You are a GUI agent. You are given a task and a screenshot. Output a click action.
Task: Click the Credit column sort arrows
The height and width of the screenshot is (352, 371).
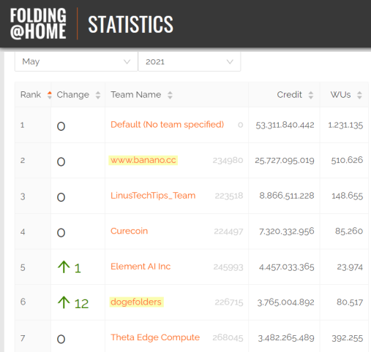click(311, 95)
